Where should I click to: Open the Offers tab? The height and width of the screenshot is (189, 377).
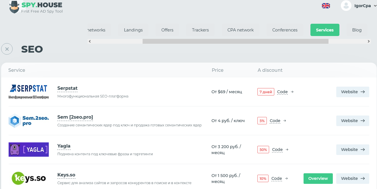pyautogui.click(x=167, y=30)
